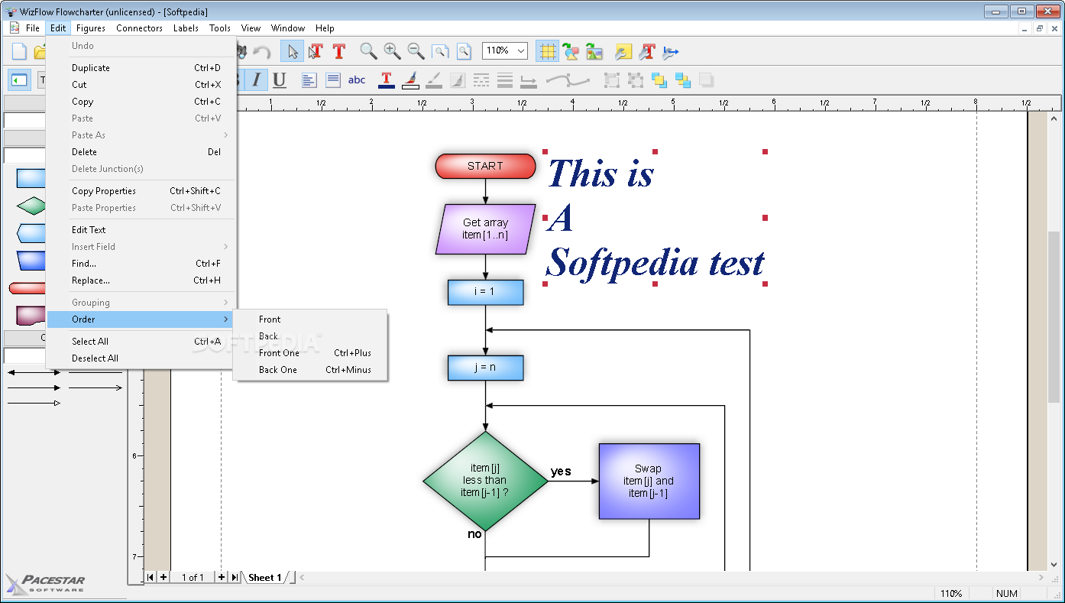Screen dimensions: 1065x603
Task: Set left text alignment icon
Action: (309, 79)
